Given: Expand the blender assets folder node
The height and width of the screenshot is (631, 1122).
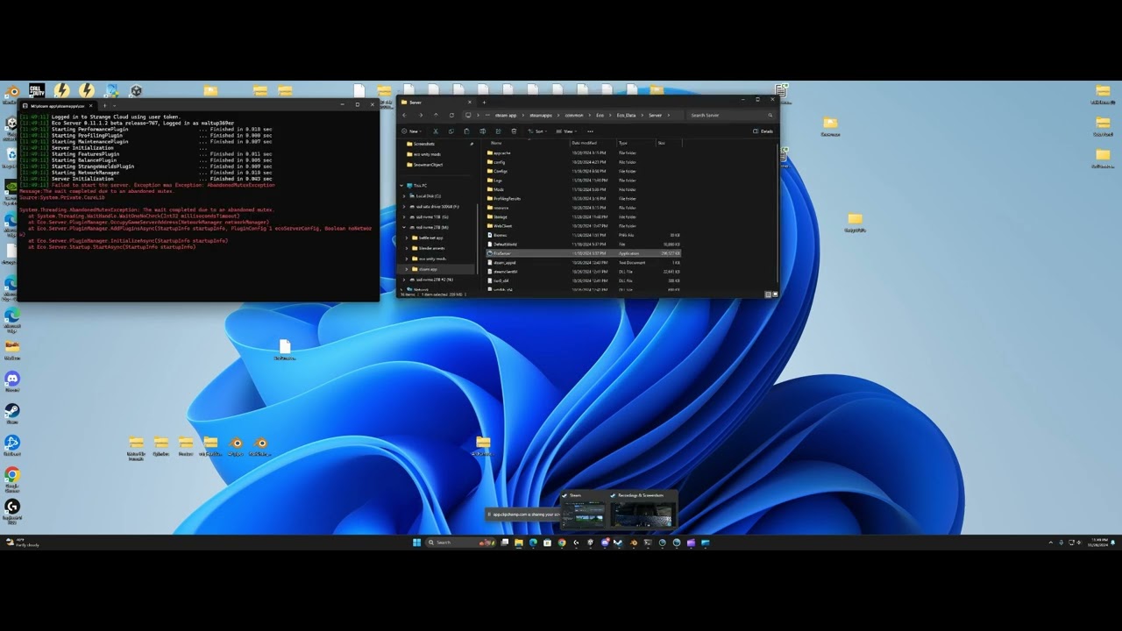Looking at the screenshot, I should 408,249.
